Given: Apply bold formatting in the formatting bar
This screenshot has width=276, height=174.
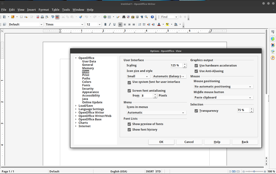Looking at the screenshot, I should point(105,25).
